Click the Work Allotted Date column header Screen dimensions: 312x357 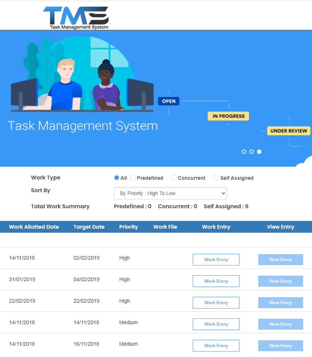coord(34,227)
